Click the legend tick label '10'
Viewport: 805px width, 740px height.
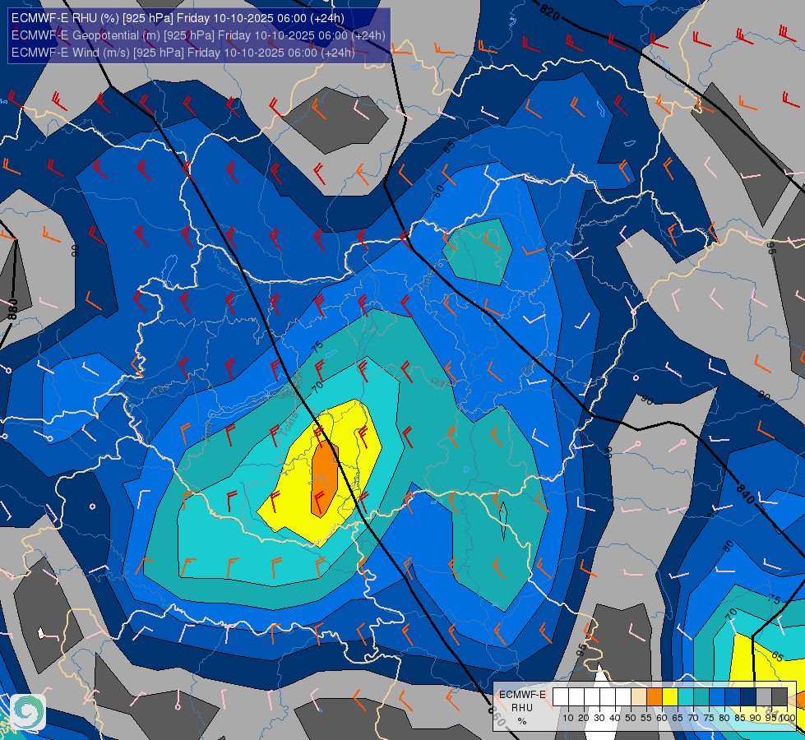pos(568,718)
